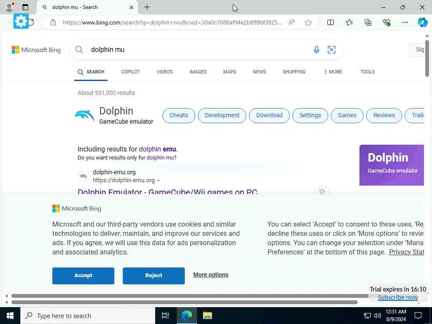Click the Read aloud icon

[292, 22]
